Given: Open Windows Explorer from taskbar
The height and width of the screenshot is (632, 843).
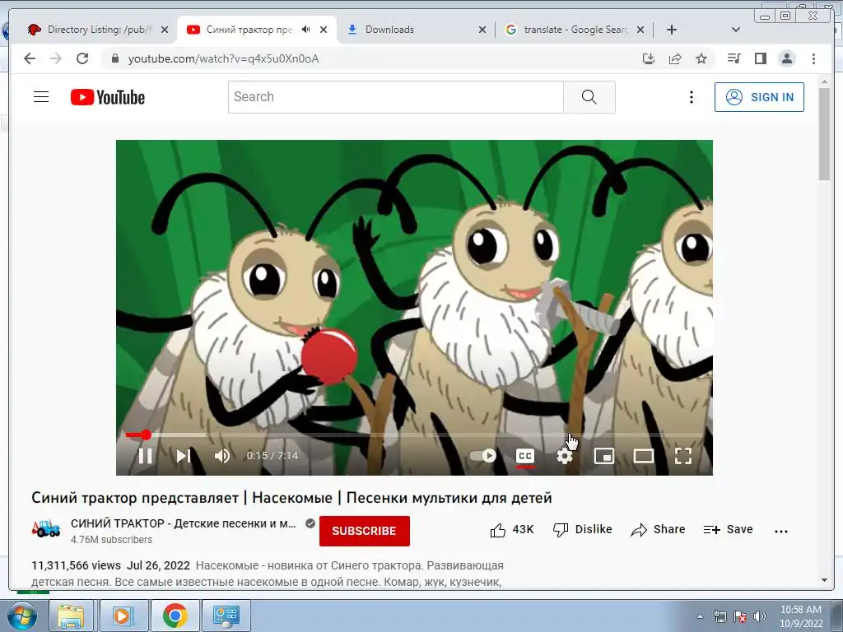Looking at the screenshot, I should point(71,616).
